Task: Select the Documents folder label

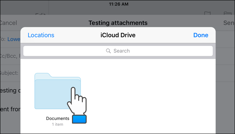Action: click(x=57, y=118)
